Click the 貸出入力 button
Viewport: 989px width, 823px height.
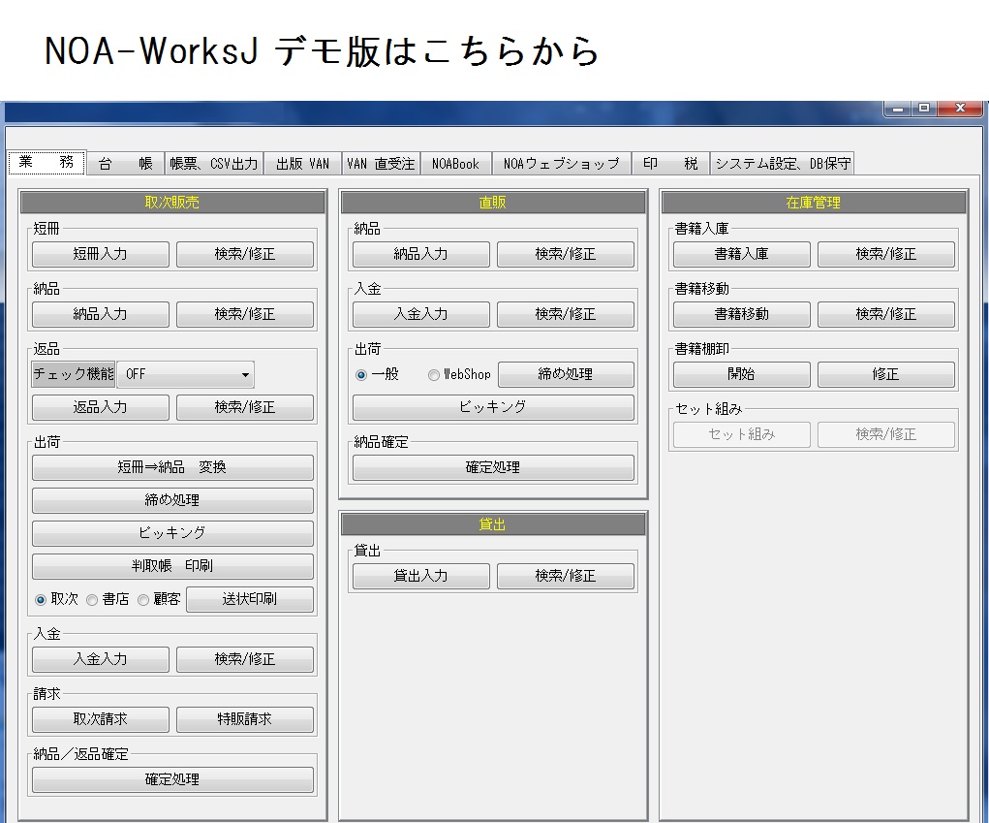tap(420, 576)
